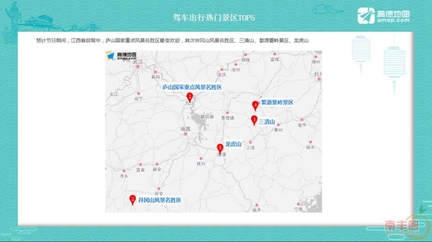The width and height of the screenshot is (432, 242).
Task: Click the 鄱阳湖 lake label
Action: pyautogui.click(x=207, y=117)
